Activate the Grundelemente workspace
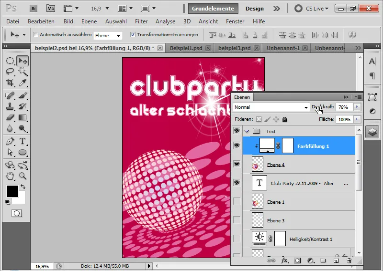 point(213,9)
